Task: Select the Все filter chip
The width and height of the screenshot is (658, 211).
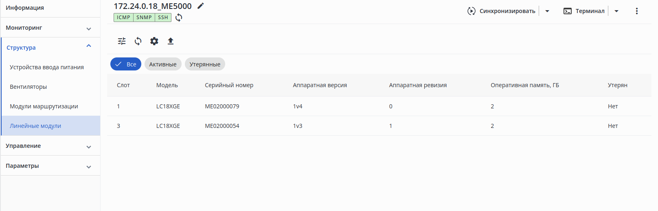Action: (x=126, y=64)
